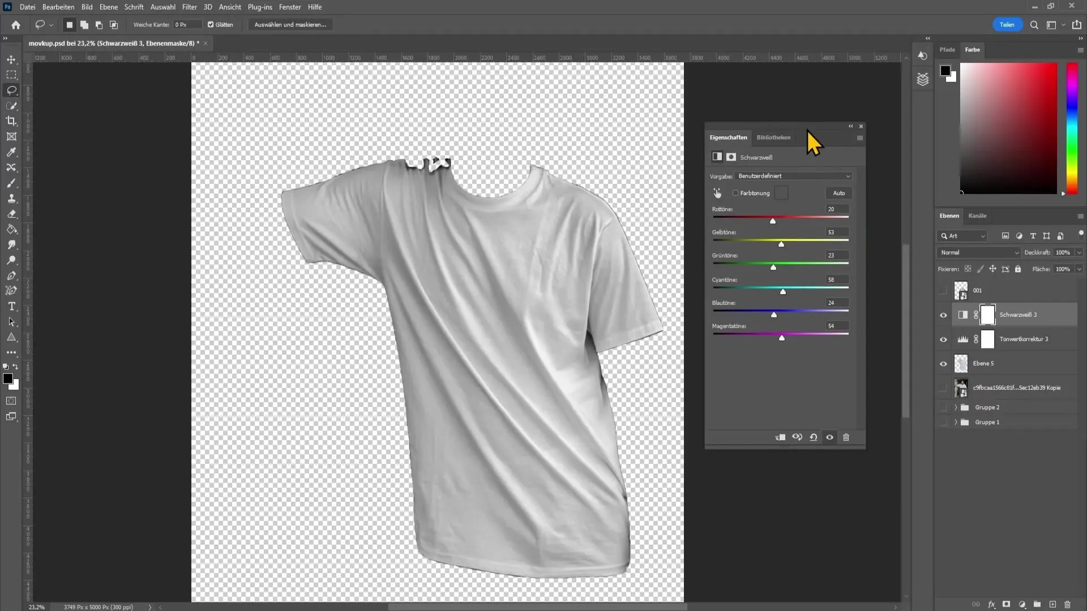Open layer filter Art dropdown
Viewport: 1087px width, 611px height.
click(963, 236)
